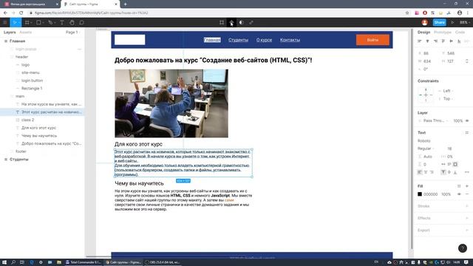Select the Rectangle shape tool
The height and width of the screenshot is (266, 473).
(x=38, y=22)
